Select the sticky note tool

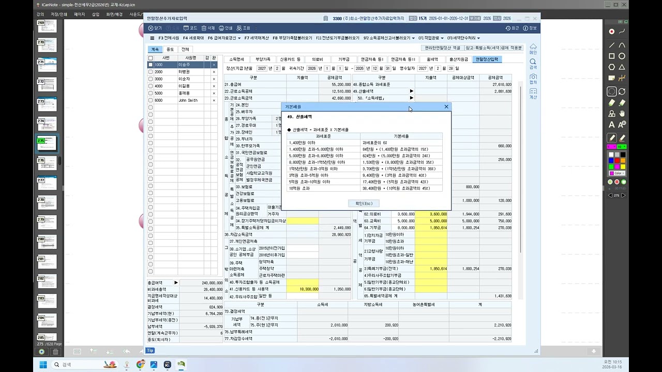coord(612,78)
